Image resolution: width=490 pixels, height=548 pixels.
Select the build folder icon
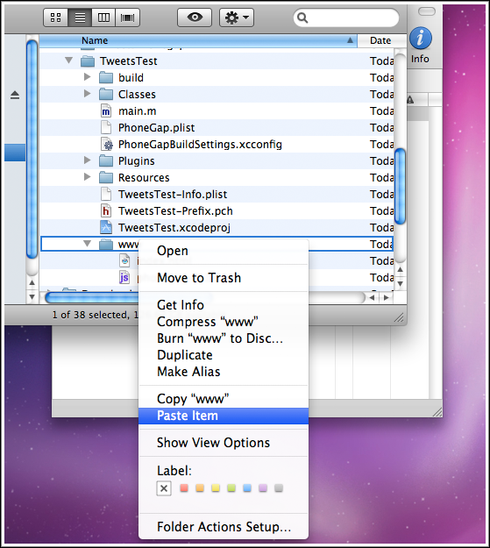[x=106, y=77]
